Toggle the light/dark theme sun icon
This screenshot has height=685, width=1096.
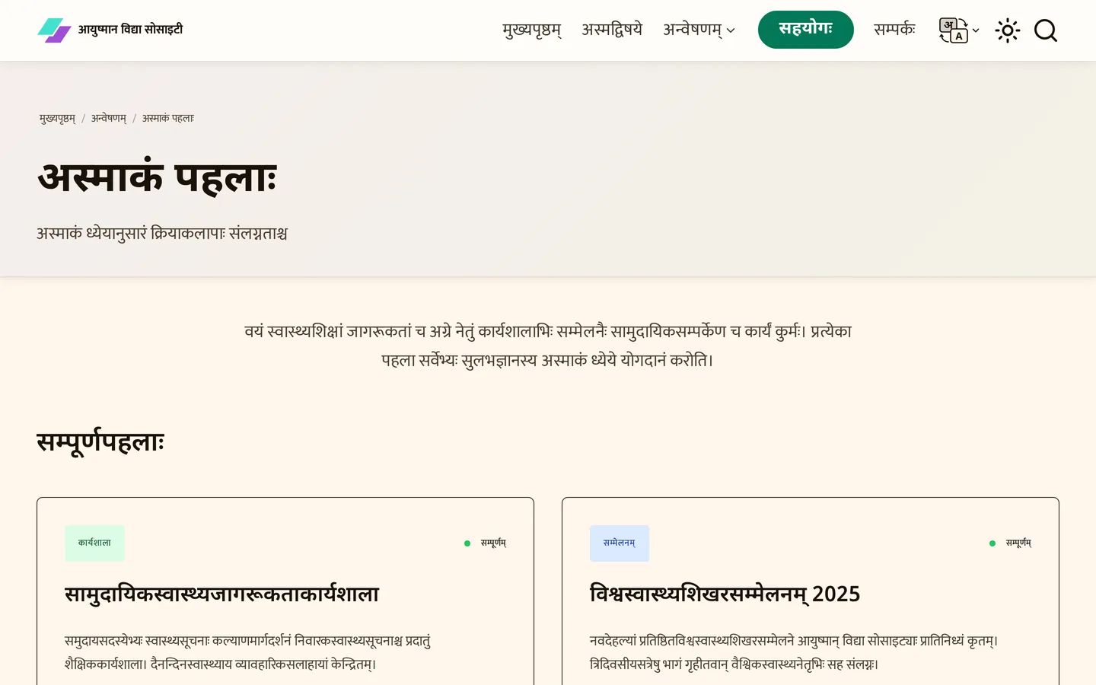point(1008,30)
